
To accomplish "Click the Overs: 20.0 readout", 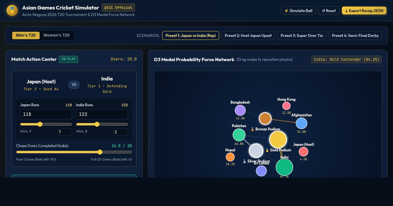I will (x=124, y=59).
